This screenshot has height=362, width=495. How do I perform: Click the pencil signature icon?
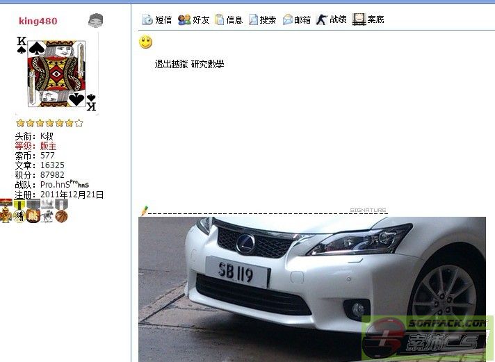click(144, 209)
